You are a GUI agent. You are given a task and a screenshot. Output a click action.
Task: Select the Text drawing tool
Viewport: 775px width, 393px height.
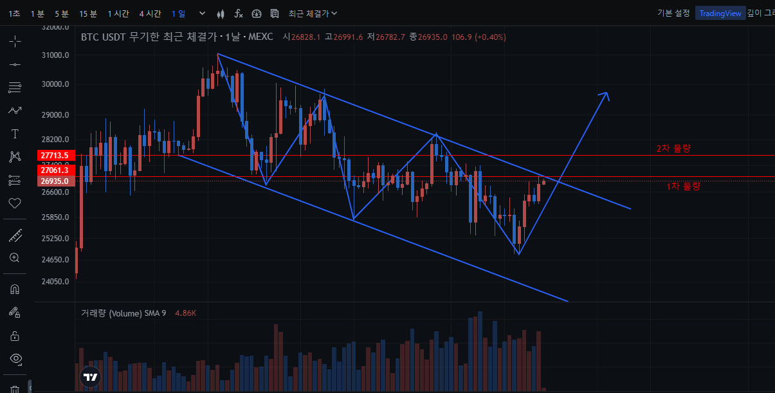[15, 134]
